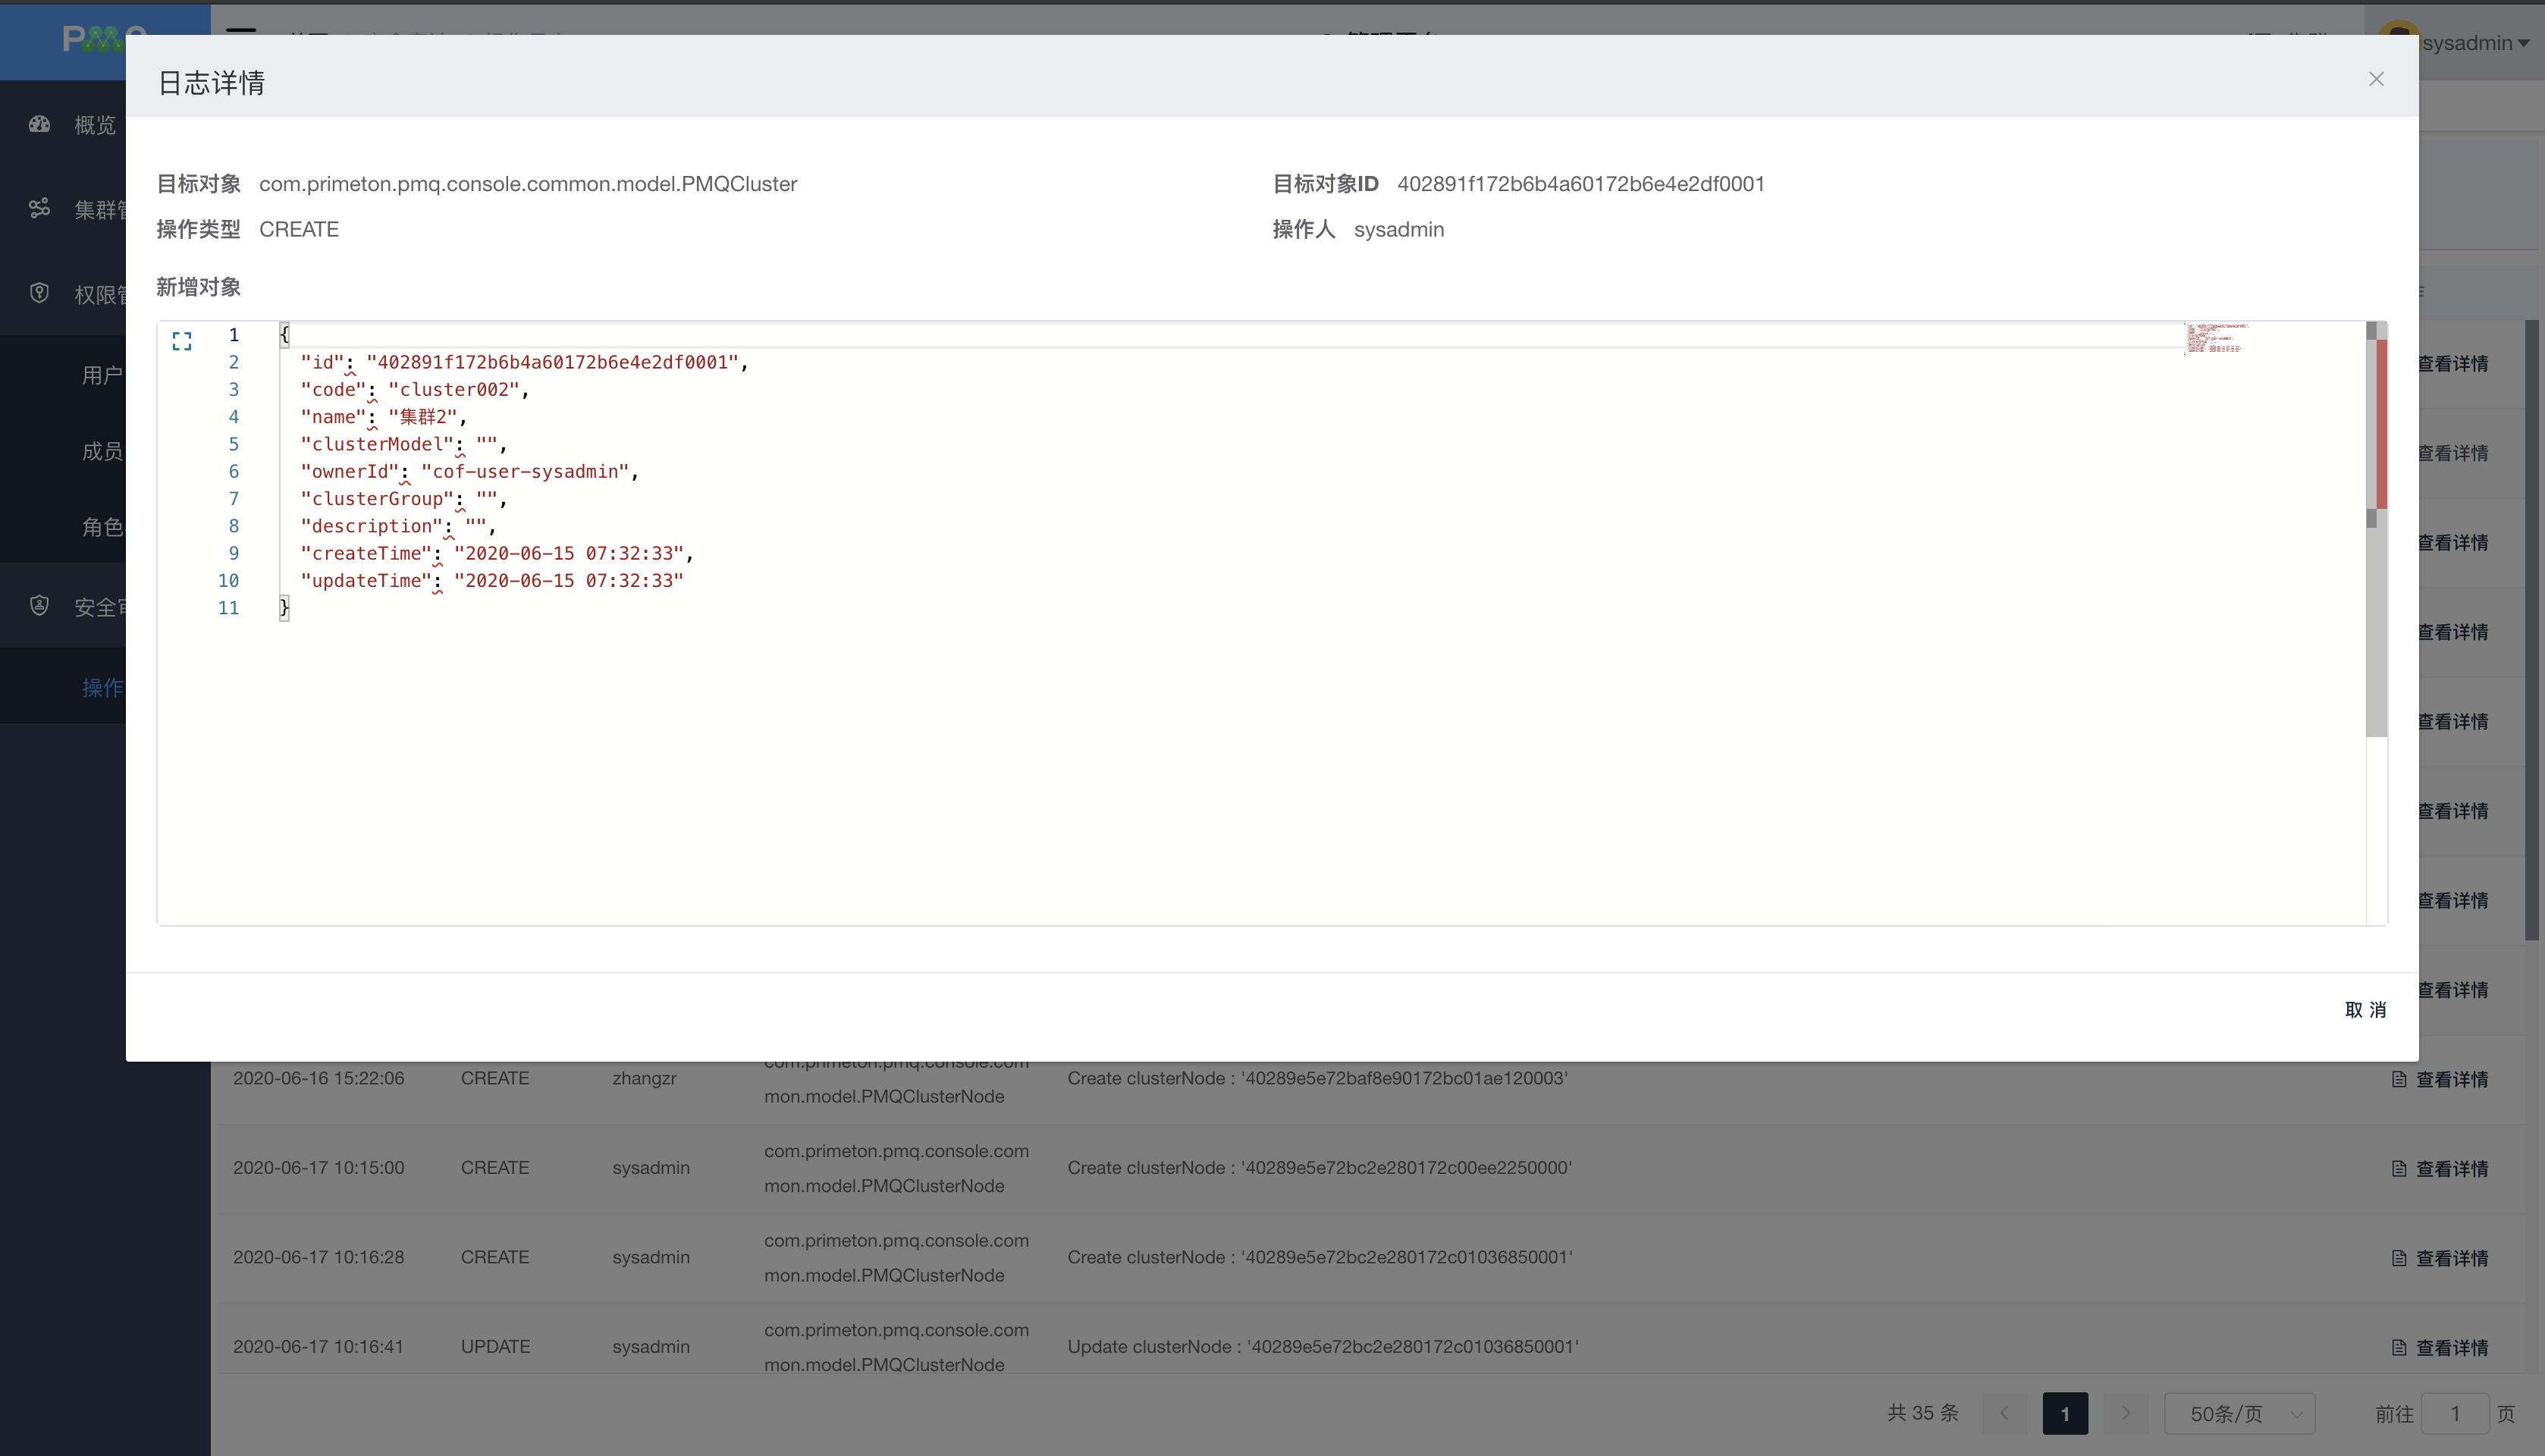Click the code editor minimap thumbnail
The width and height of the screenshot is (2545, 1456).
(x=2215, y=338)
